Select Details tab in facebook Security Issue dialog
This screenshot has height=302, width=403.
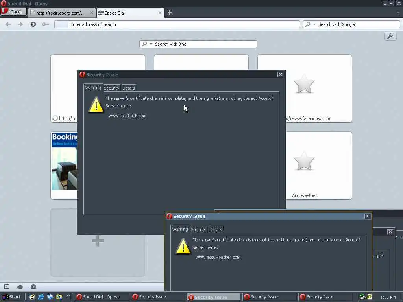[x=129, y=88]
